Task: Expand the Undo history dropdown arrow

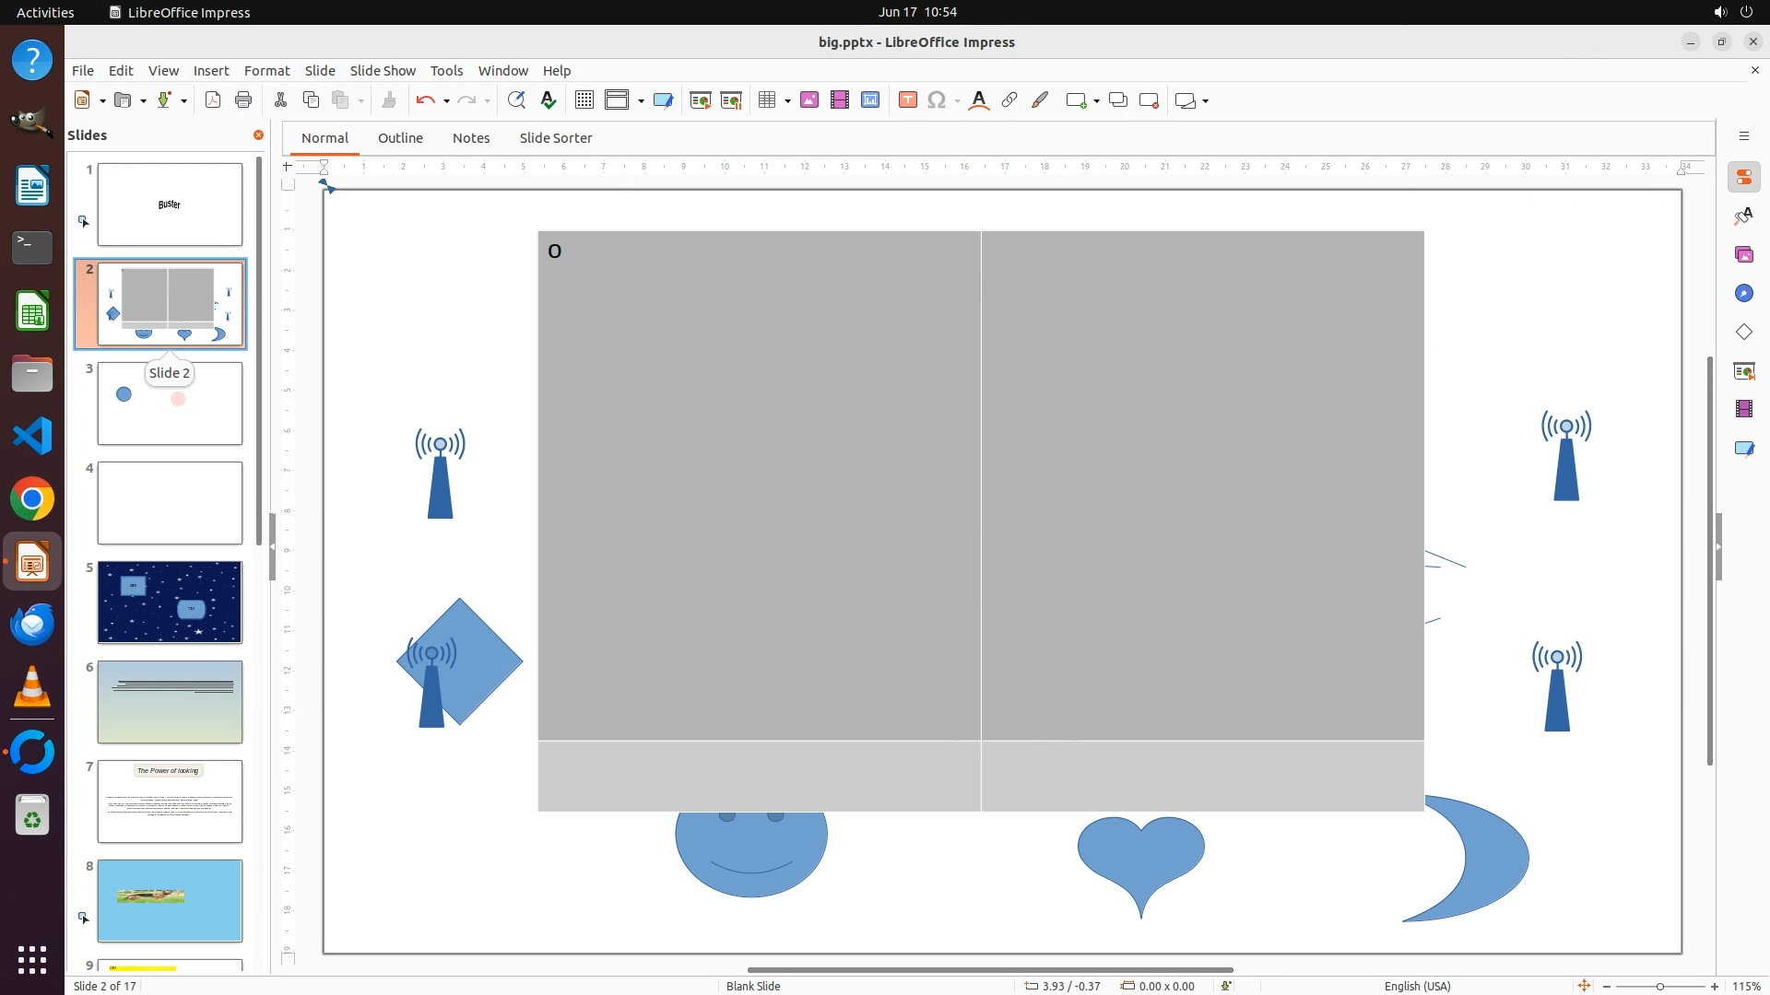Action: (446, 101)
